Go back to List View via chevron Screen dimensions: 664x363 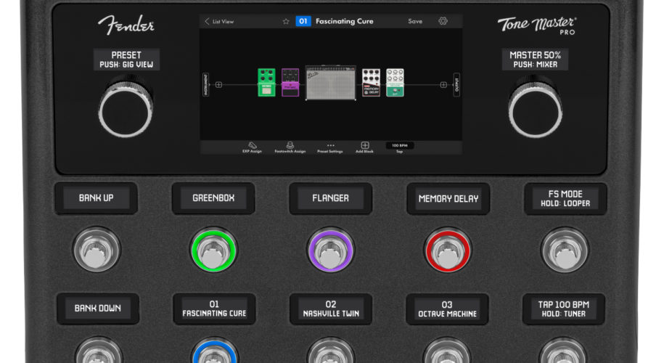tap(208, 21)
